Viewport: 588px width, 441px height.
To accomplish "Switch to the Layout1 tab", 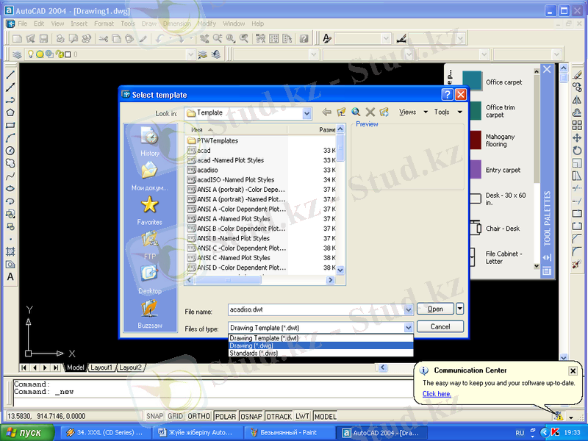I will [101, 367].
